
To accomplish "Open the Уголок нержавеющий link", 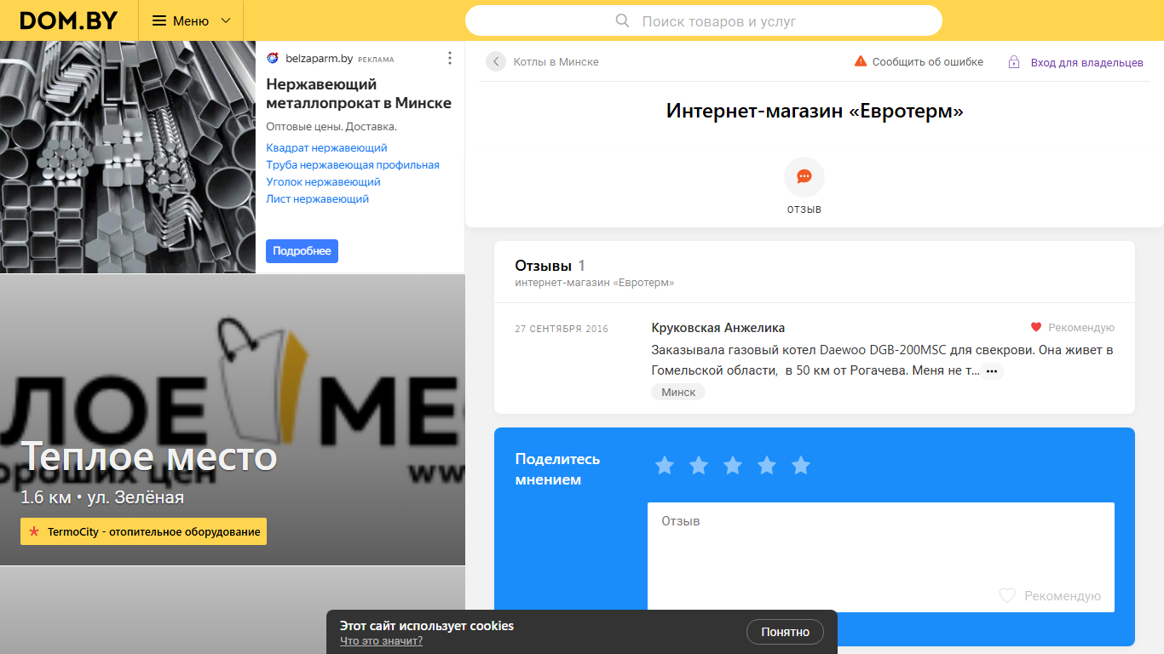I will coord(323,182).
